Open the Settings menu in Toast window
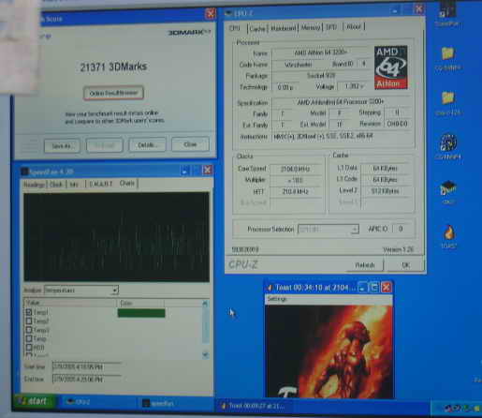482x418 pixels. [x=277, y=299]
